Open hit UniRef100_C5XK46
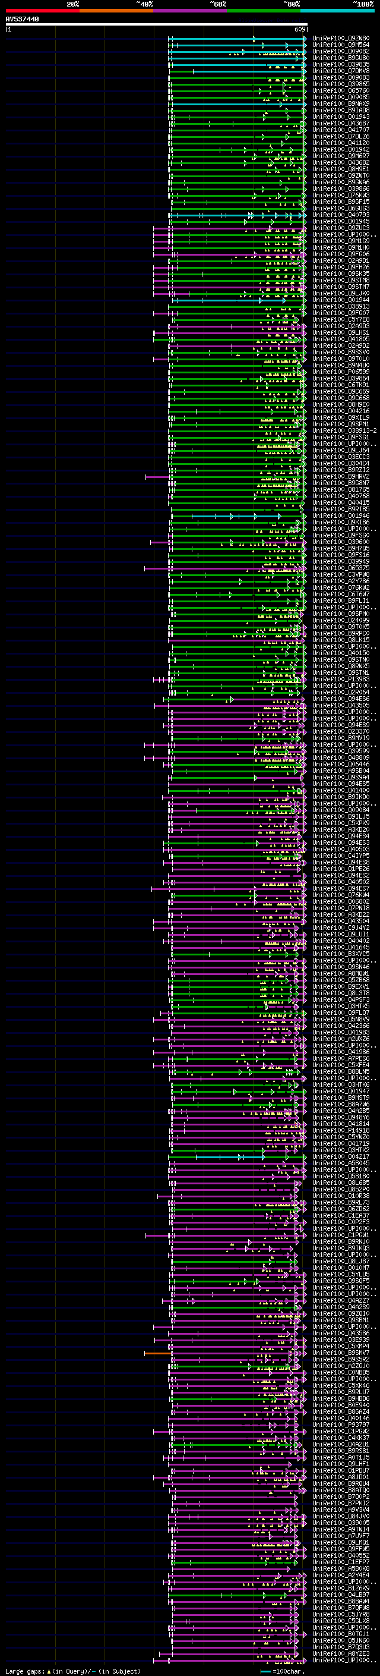This screenshot has height=1676, width=380. pos(341,1386)
